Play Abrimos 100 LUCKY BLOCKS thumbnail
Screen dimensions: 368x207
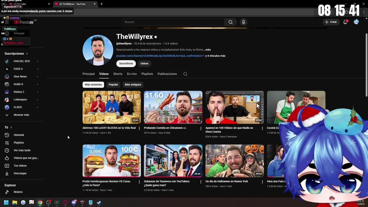pyautogui.click(x=112, y=108)
